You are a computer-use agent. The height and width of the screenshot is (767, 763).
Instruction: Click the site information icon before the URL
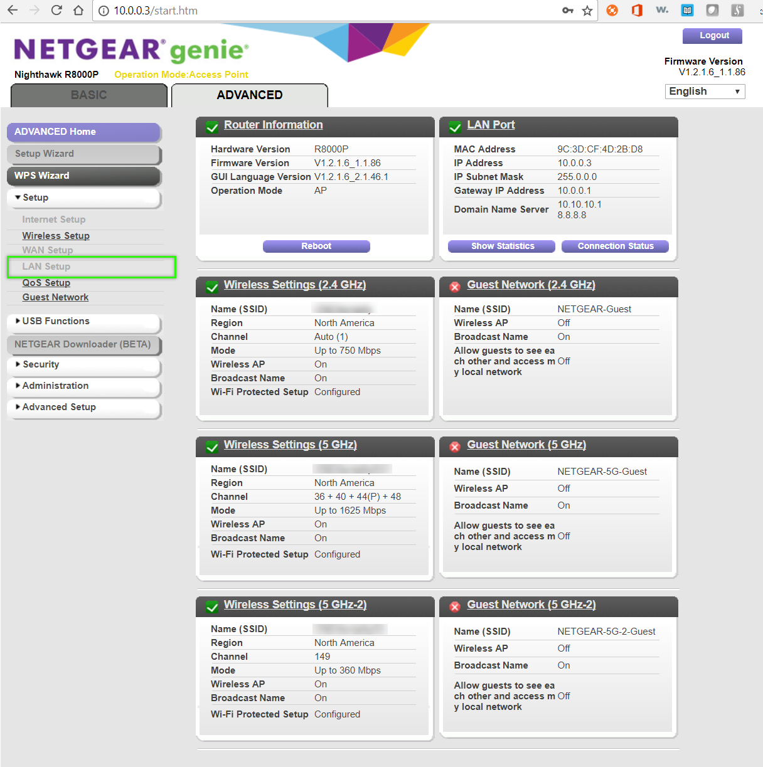point(104,11)
